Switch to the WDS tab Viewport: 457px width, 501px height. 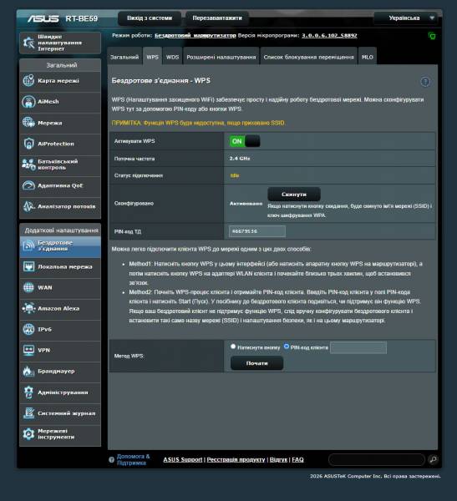(172, 57)
